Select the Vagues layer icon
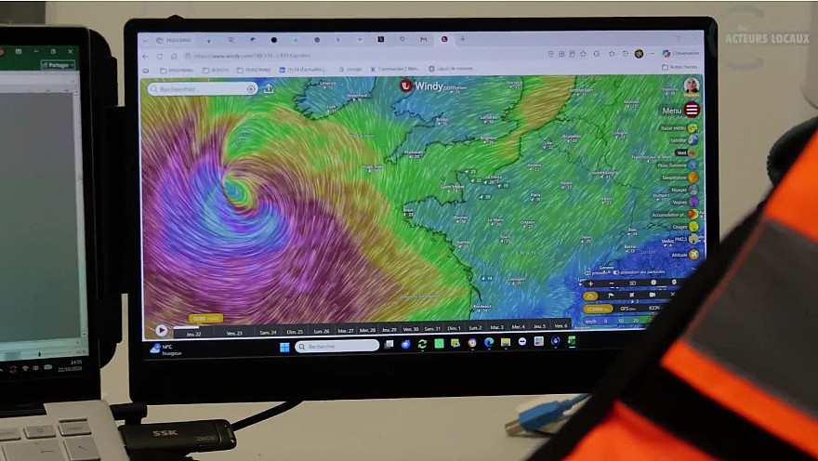This screenshot has width=818, height=461. [693, 202]
